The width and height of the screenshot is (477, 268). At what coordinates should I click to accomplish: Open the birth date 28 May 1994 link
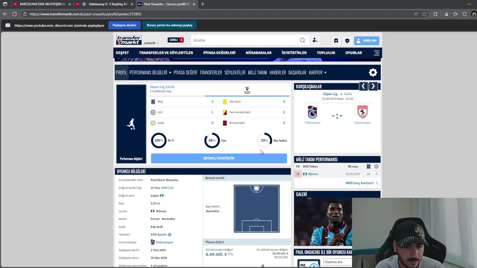click(x=162, y=188)
